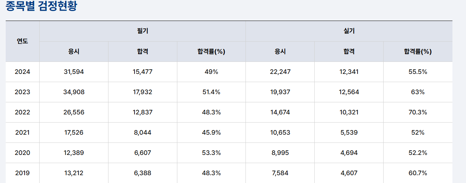This screenshot has width=466, height=183.
Task: Click the 2024 year cell
Action: [x=22, y=72]
